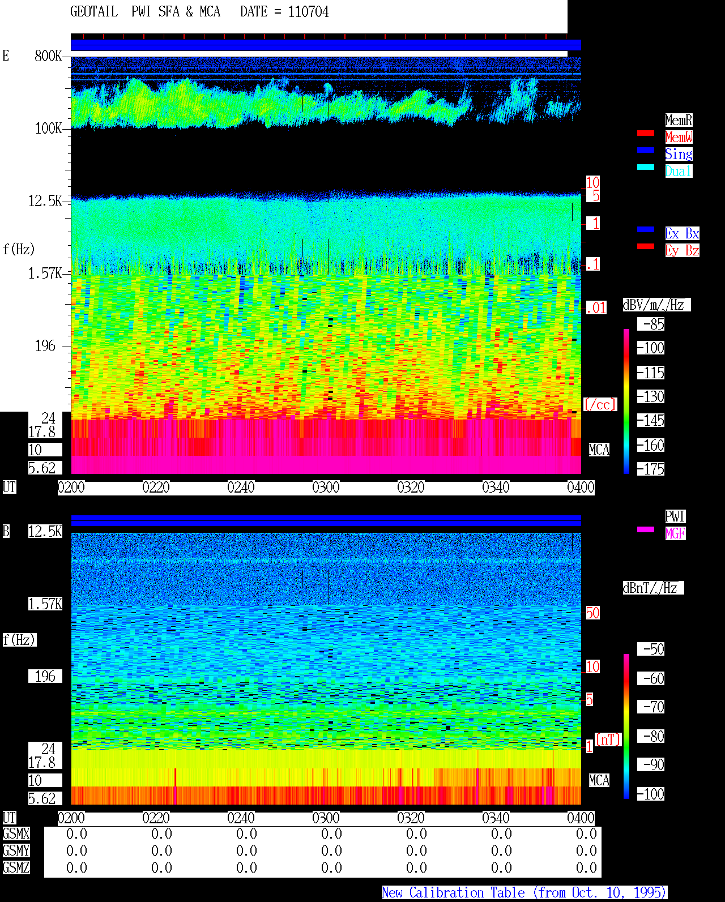Click the blue mode bar above E spectrogram

pos(326,45)
